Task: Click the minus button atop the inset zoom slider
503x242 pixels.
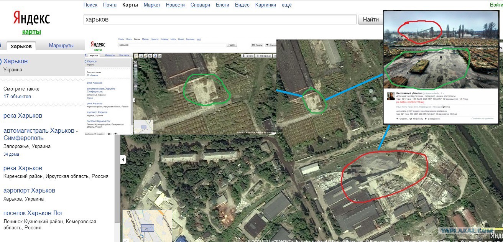Action: point(136,66)
